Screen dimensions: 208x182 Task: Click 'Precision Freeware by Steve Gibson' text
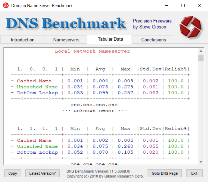152,24
